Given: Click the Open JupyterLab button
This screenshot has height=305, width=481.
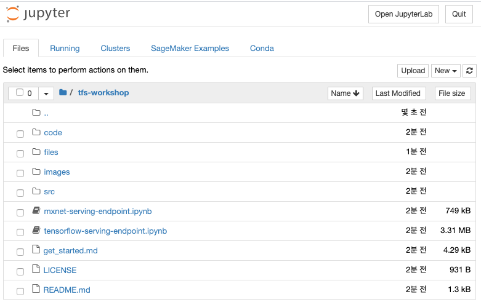Looking at the screenshot, I should (403, 14).
